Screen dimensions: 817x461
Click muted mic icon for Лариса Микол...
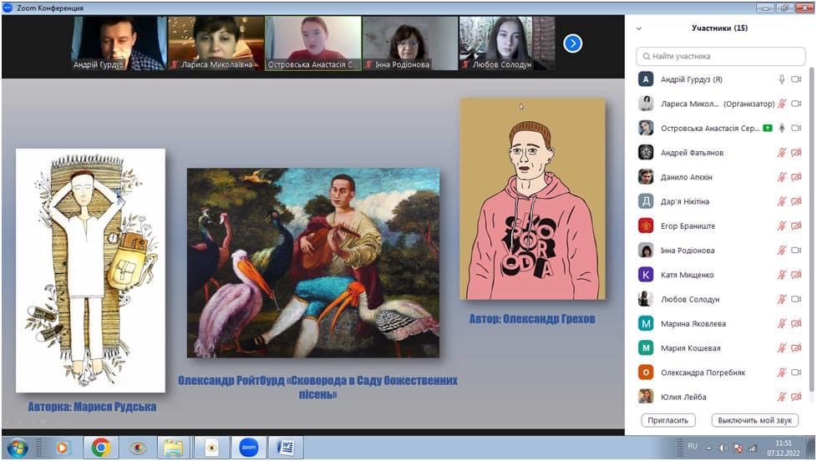point(782,104)
